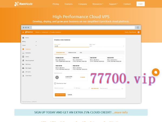Screen dimensions: 162x122
Task: Click the white Login button
Action: click(140, 4)
